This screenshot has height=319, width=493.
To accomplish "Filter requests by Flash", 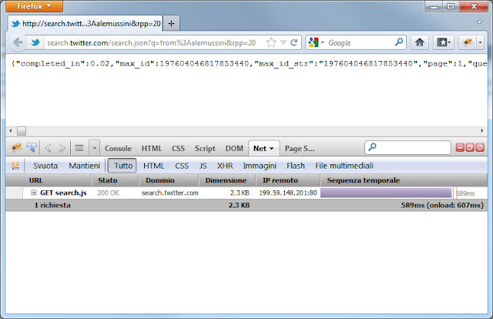I will (296, 166).
